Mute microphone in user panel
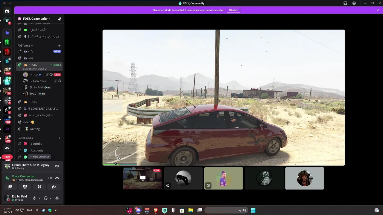Image resolution: width=383 pixels, height=215 pixels. [x=34, y=198]
